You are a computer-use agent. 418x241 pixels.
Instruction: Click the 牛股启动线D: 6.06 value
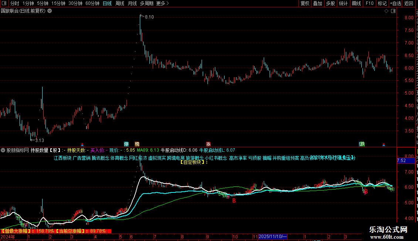pos(179,151)
